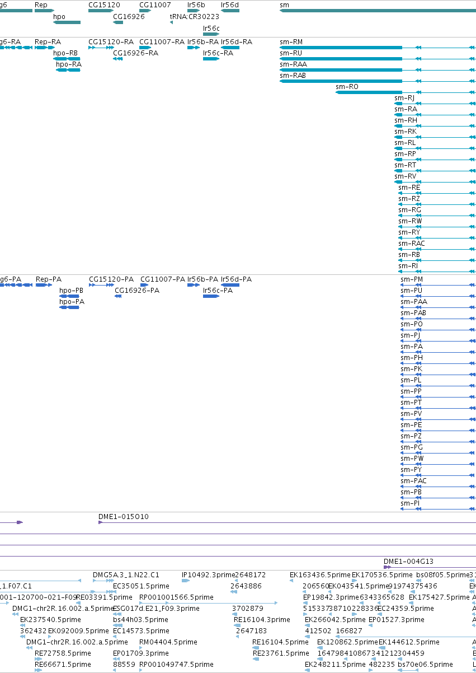
Task: Click EST 'EK266042.5prime'
Action: click(x=335, y=620)
